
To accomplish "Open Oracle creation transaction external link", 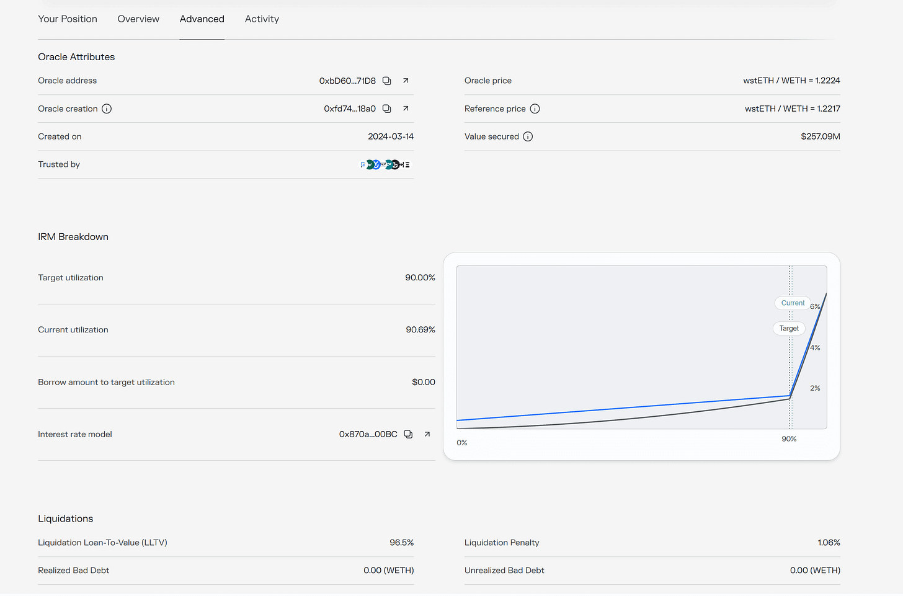I will (406, 109).
